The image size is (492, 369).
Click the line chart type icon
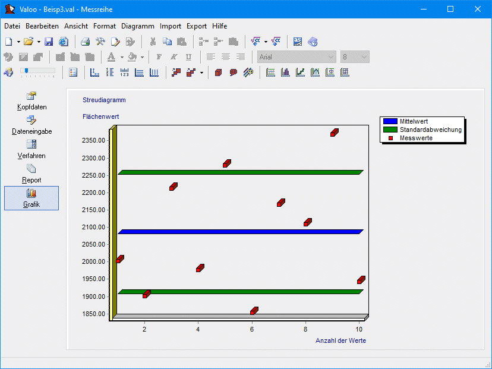click(x=301, y=72)
